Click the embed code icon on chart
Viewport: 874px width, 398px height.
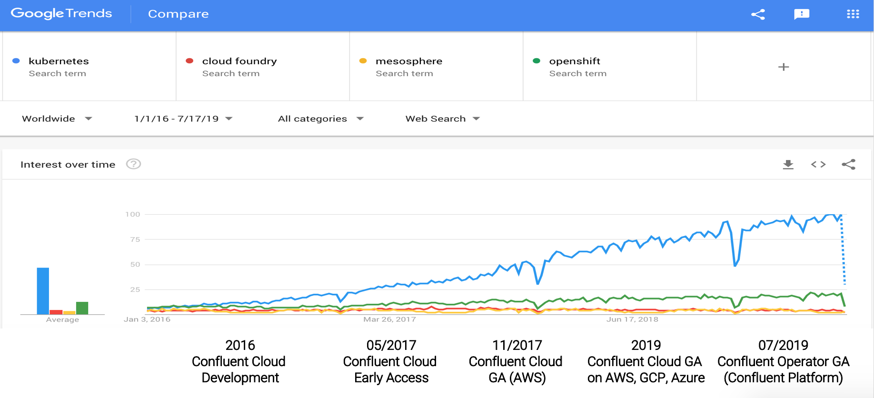(818, 165)
